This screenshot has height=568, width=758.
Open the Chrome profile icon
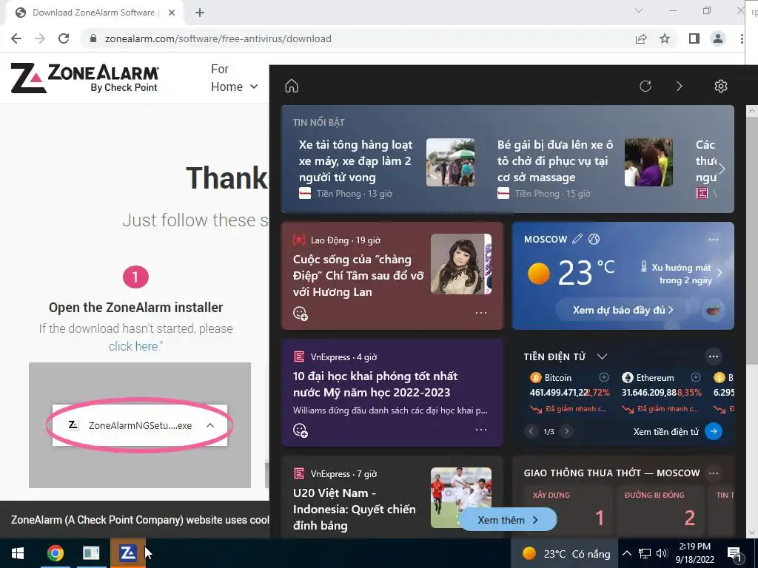pos(718,38)
